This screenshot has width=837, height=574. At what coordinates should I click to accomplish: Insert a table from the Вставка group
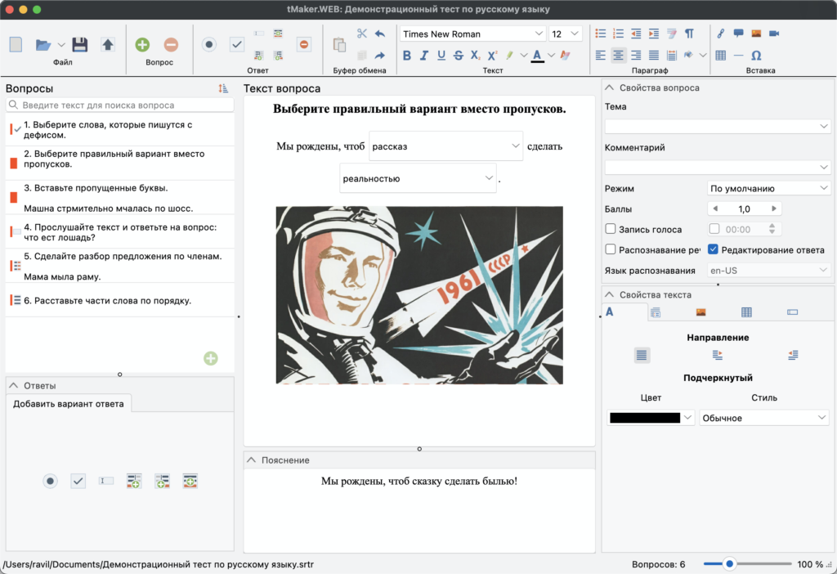click(721, 56)
